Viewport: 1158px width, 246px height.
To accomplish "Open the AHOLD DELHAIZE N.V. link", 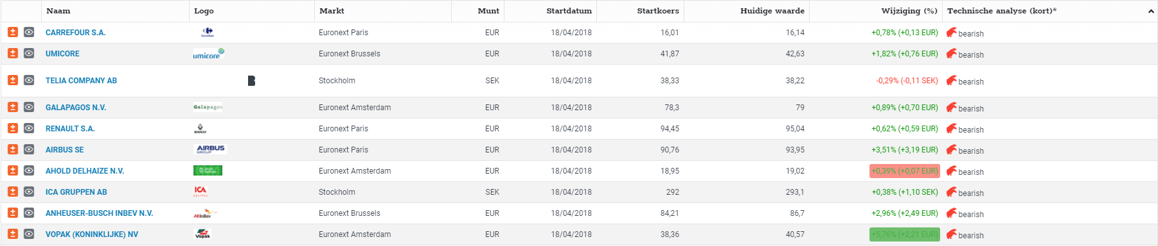I will click(x=85, y=171).
